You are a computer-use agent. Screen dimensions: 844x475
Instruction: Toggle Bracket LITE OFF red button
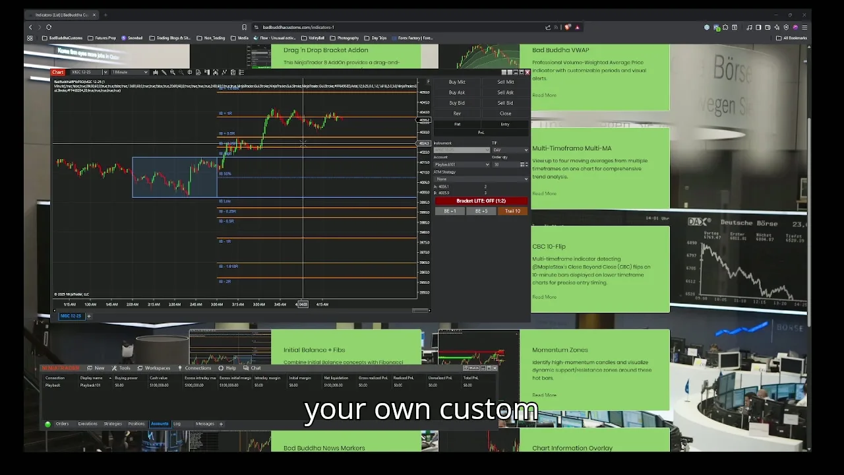[481, 201]
